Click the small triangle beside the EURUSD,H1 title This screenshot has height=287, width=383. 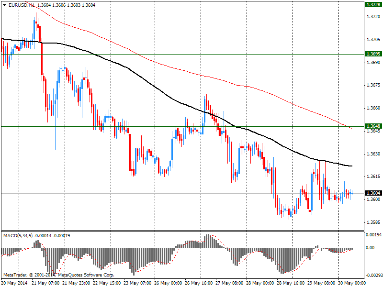click(5, 5)
